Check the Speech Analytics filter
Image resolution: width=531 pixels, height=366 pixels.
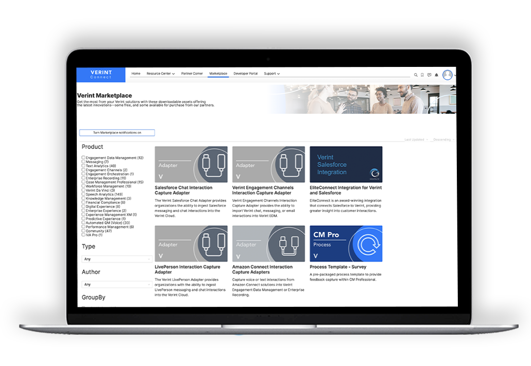83,195
